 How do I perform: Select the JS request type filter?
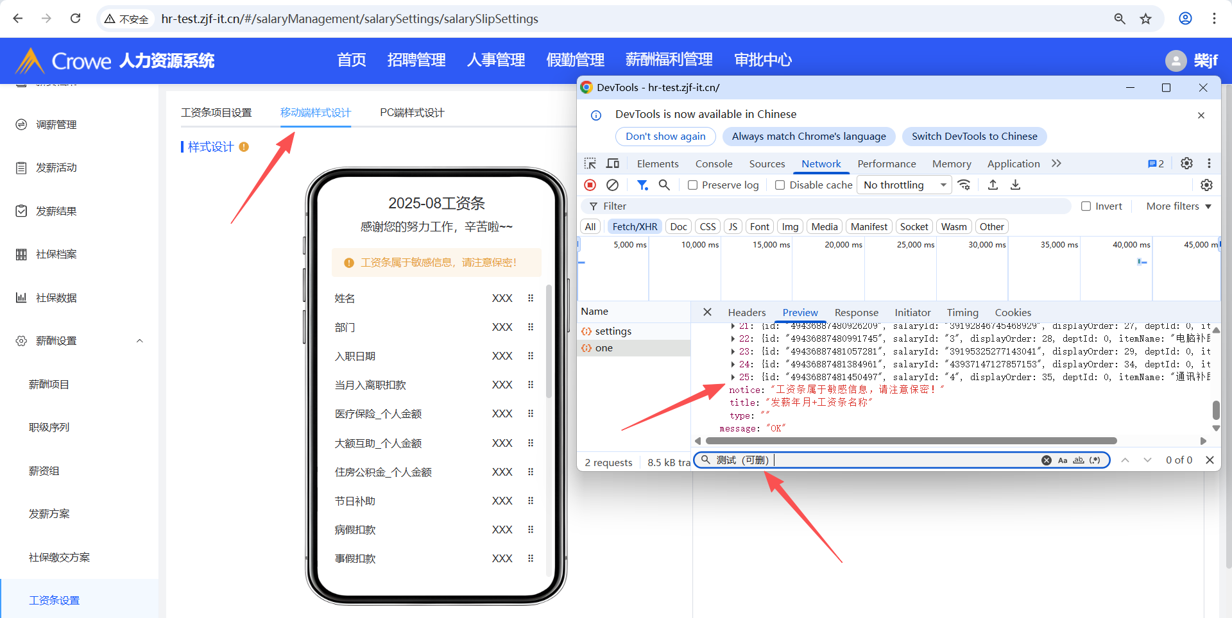tap(733, 226)
